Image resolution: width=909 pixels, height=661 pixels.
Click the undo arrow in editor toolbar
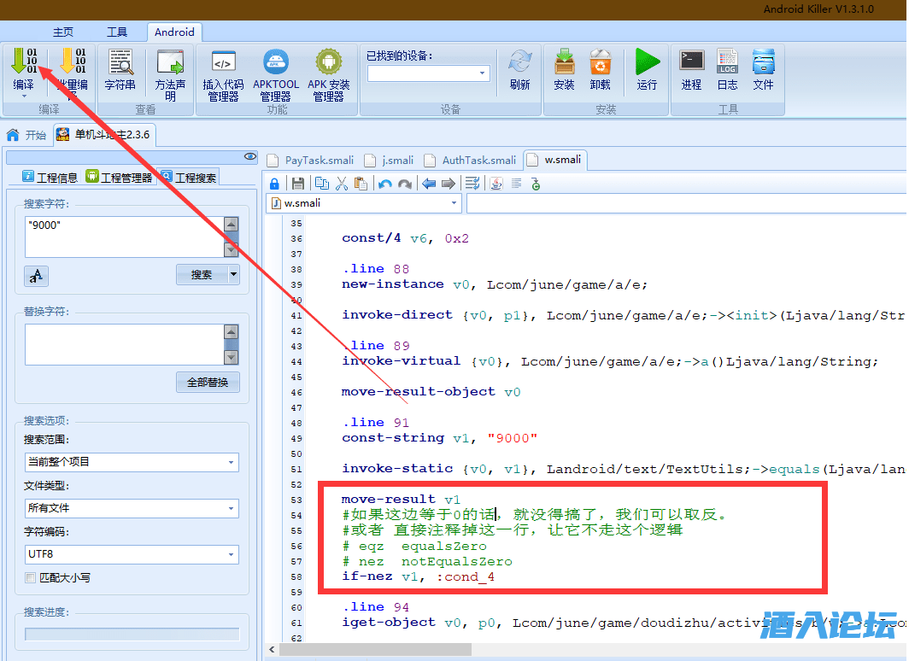click(x=385, y=183)
